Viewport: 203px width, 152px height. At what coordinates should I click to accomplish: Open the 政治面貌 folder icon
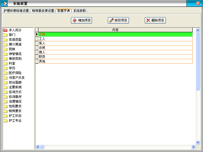[x=5, y=82]
